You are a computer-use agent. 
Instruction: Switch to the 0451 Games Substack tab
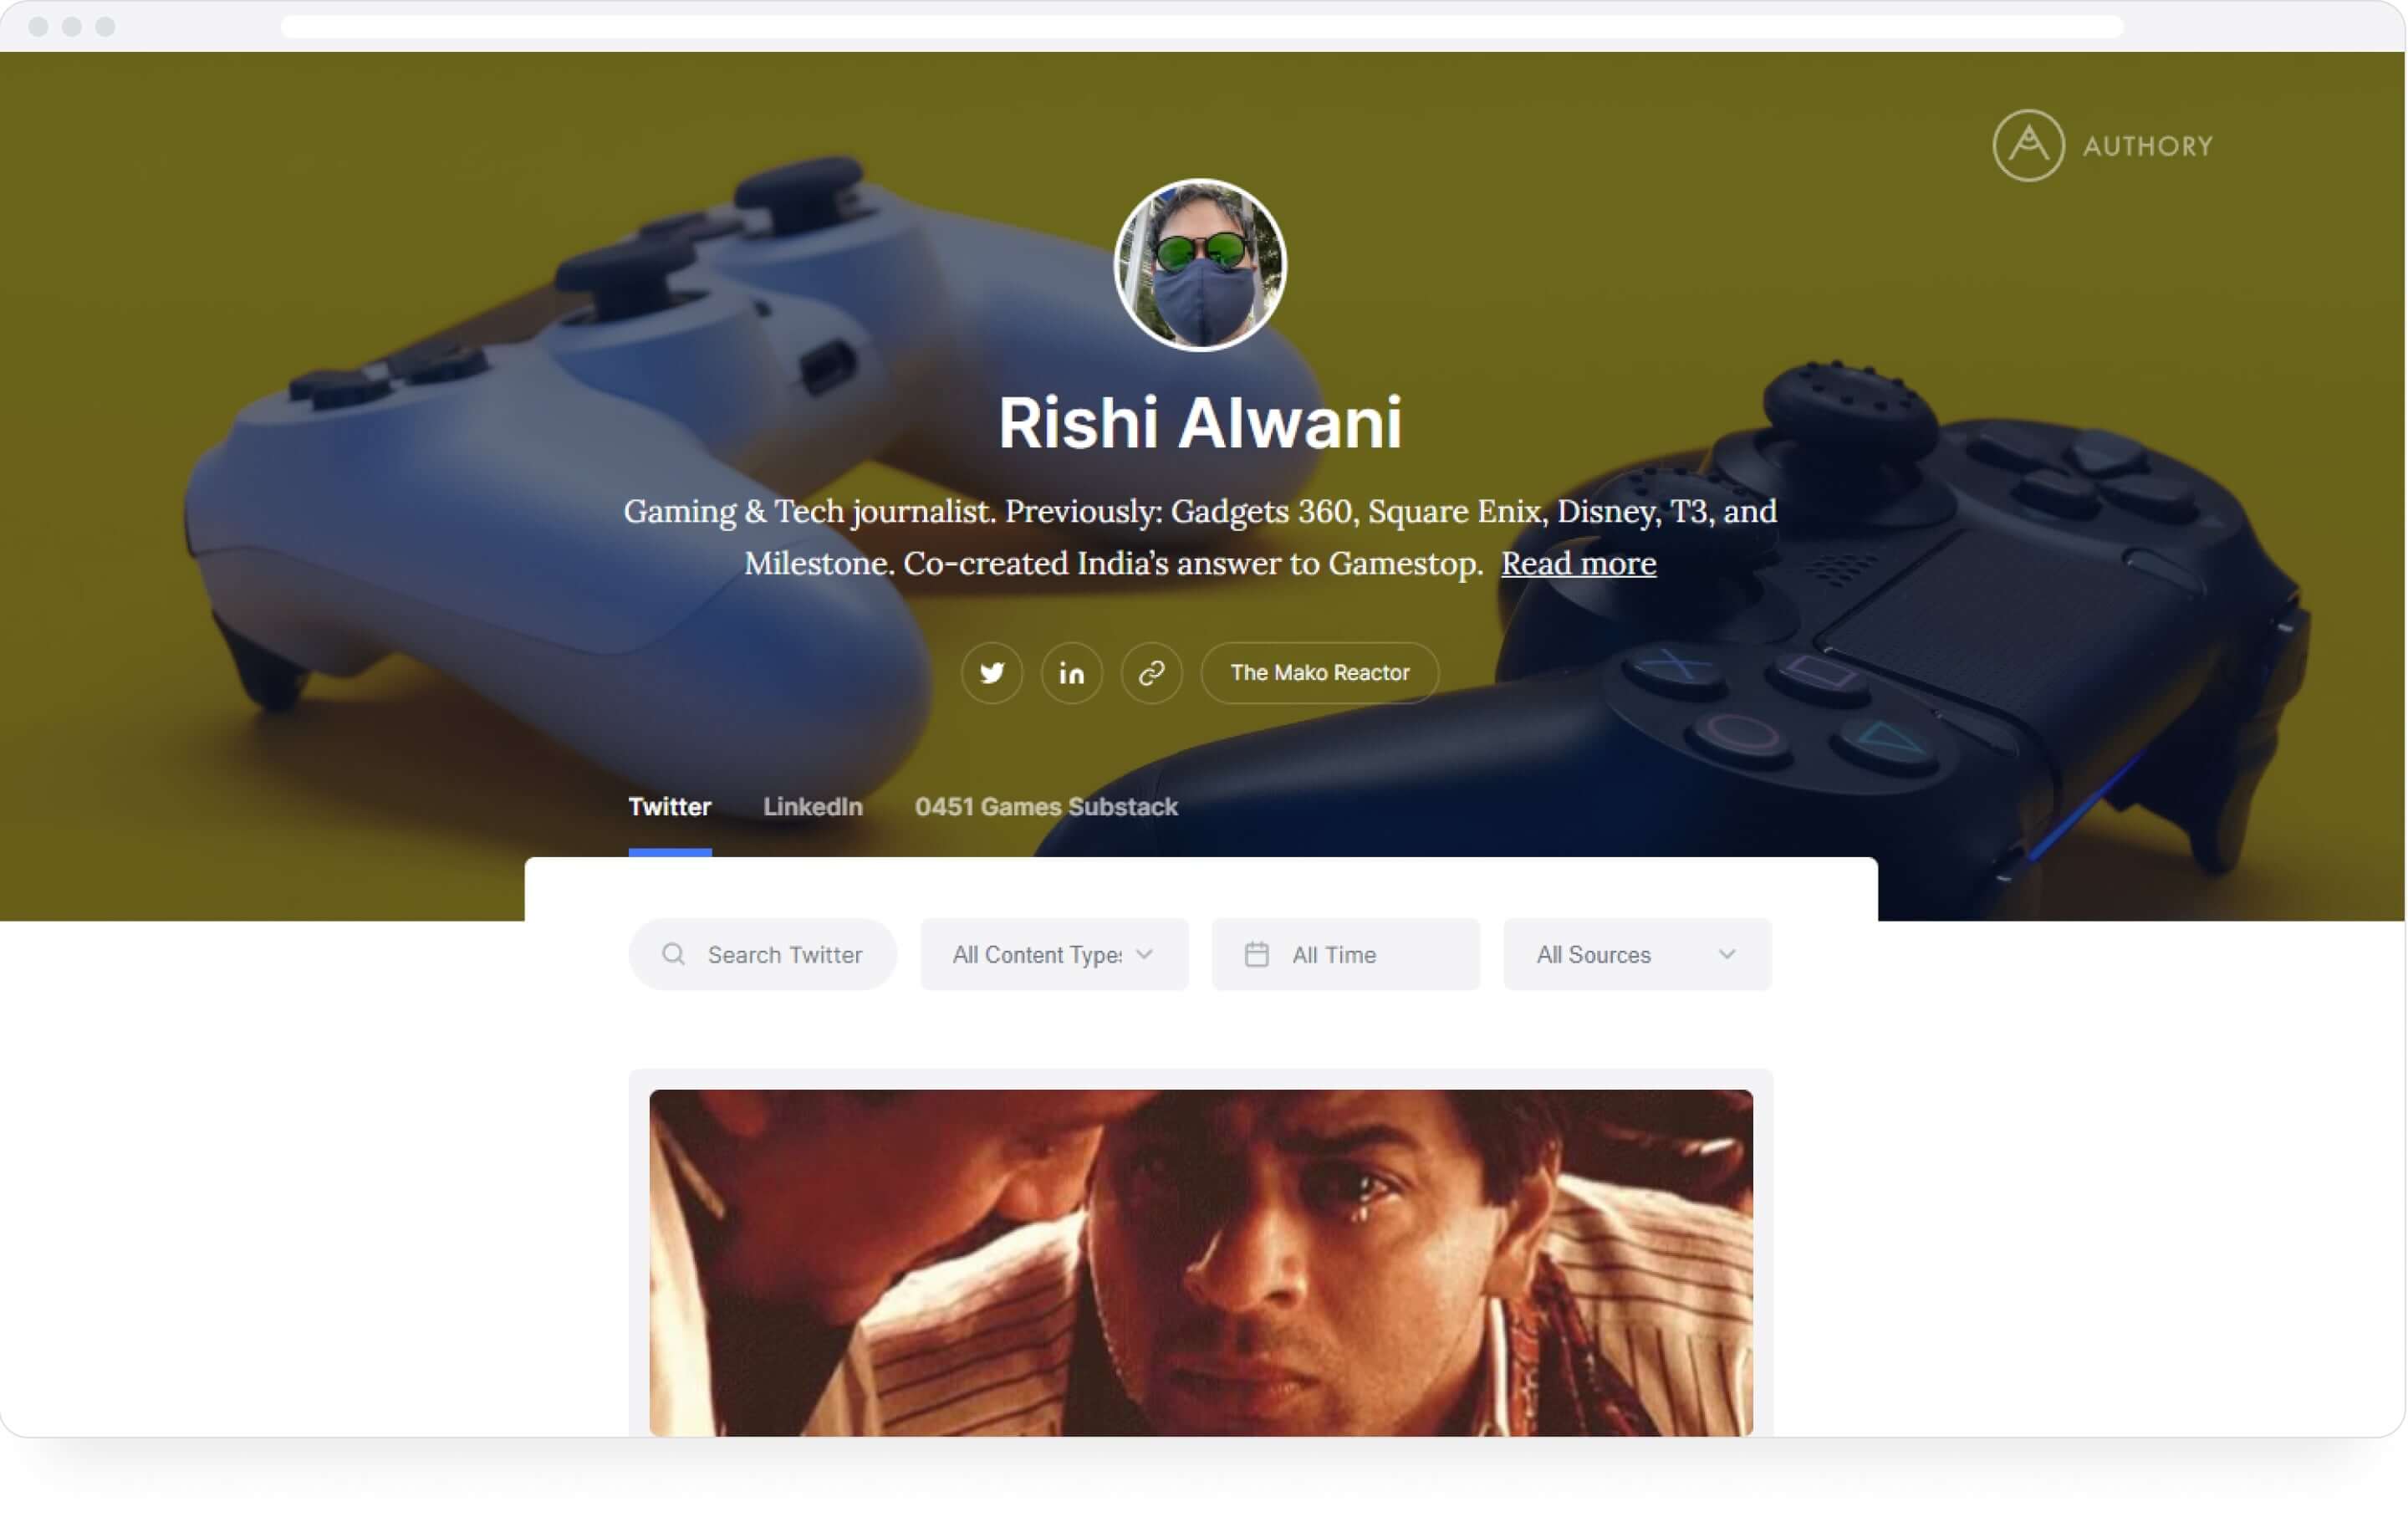(x=1046, y=806)
